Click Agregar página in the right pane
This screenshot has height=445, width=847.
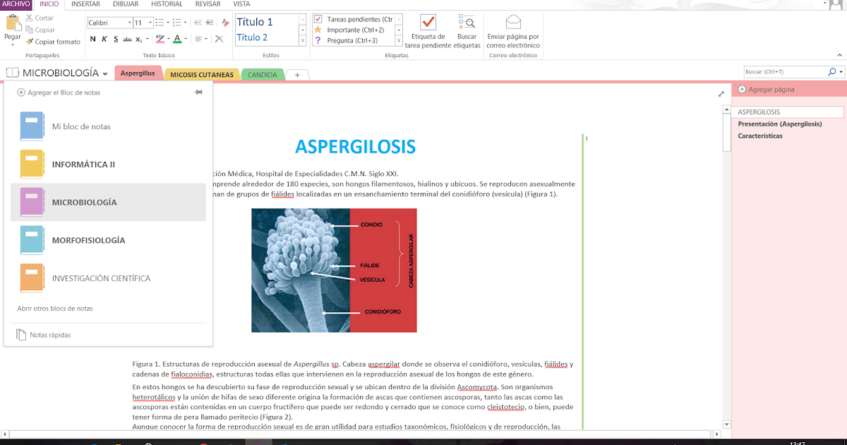coord(769,88)
